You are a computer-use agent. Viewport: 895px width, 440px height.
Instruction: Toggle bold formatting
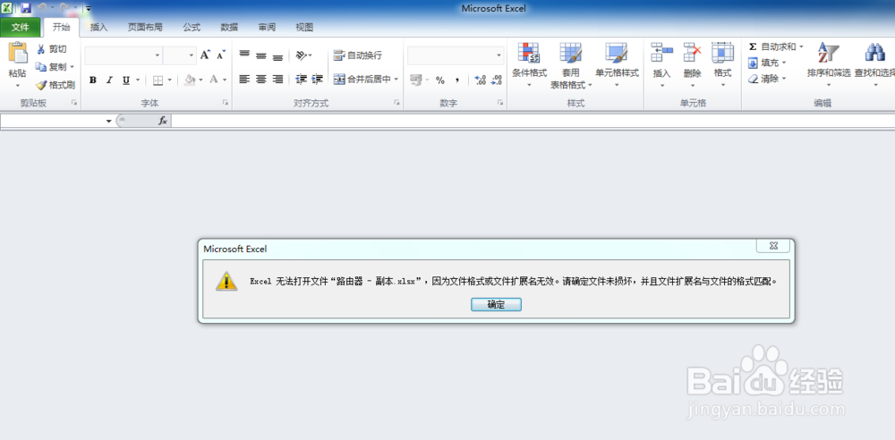coord(92,80)
